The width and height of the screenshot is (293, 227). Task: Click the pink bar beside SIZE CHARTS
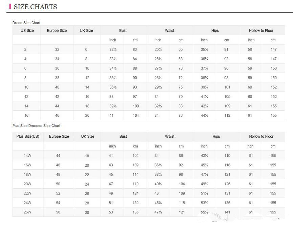10,6
